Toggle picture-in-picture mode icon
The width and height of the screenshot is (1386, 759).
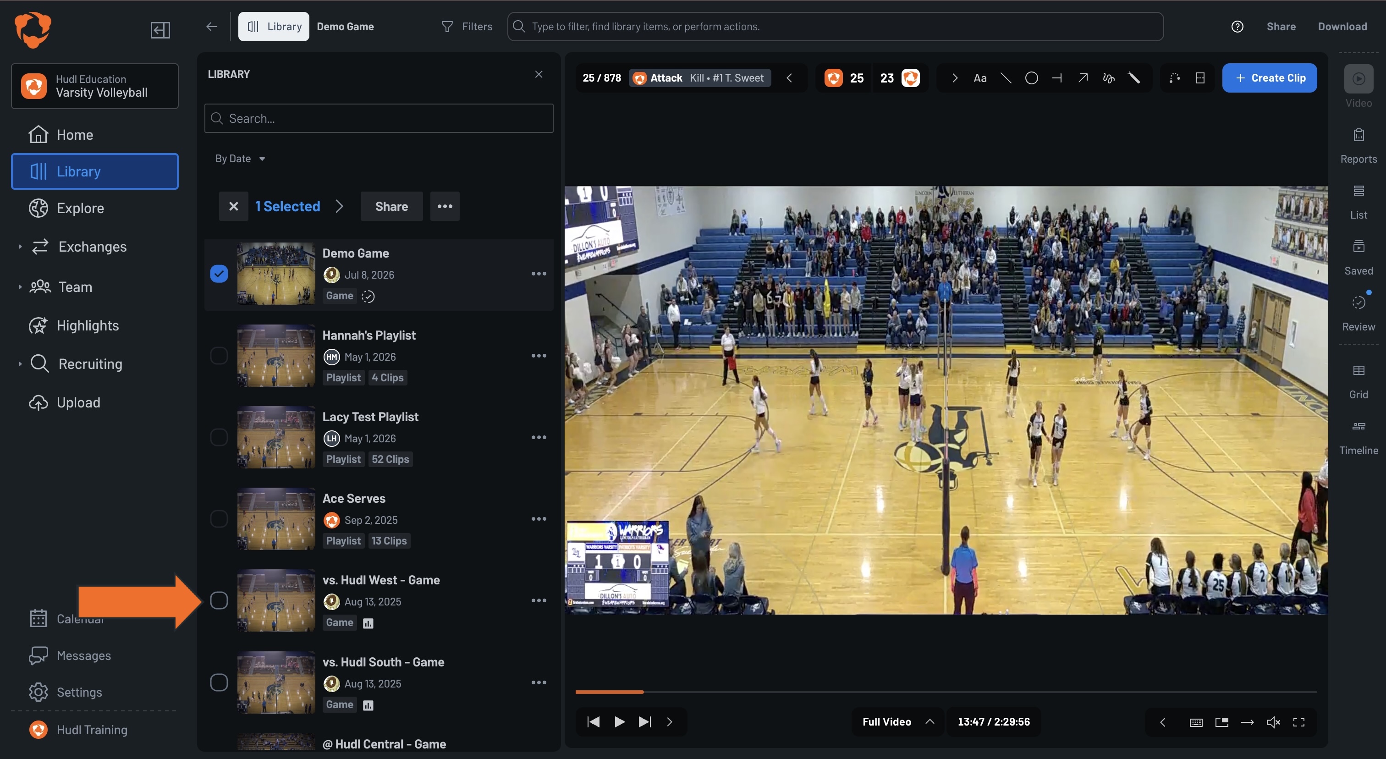(1221, 722)
